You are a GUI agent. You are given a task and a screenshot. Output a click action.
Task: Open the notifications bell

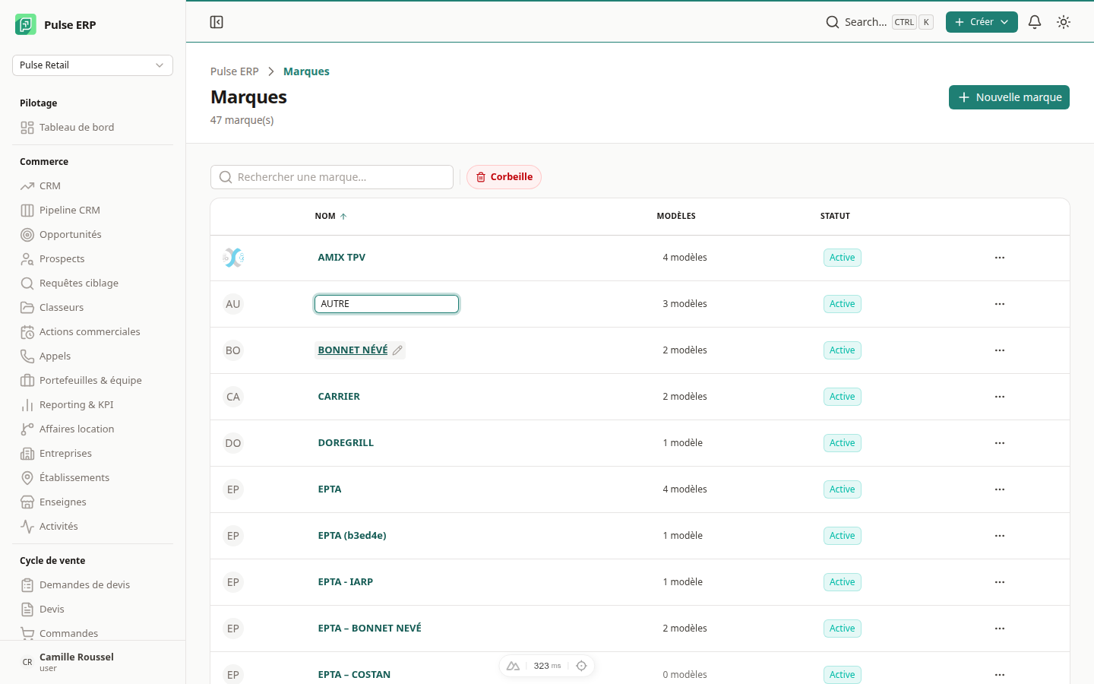click(1035, 22)
